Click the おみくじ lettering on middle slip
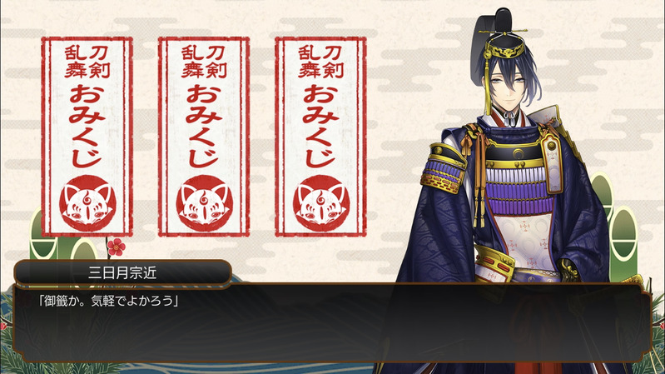 tap(204, 126)
